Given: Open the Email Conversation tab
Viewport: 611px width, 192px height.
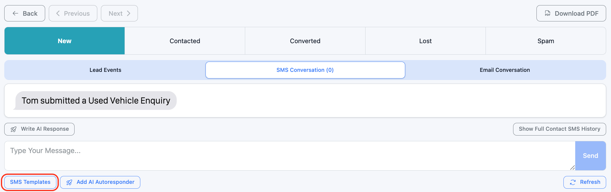Looking at the screenshot, I should click(505, 70).
